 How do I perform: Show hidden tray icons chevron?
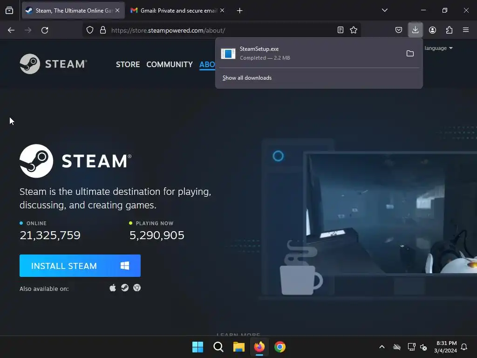coord(382,347)
